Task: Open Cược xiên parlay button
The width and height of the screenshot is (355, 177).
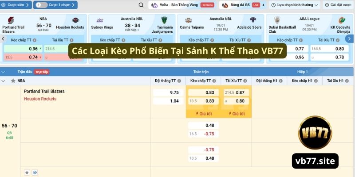Action: [x=16, y=5]
